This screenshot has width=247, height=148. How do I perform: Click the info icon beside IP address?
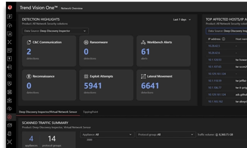(224, 39)
